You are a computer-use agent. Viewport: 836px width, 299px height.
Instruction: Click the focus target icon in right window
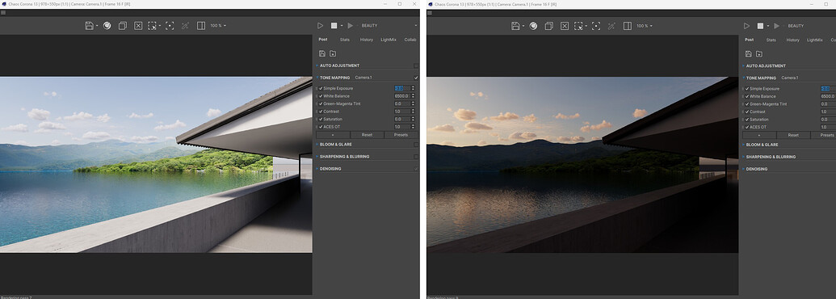(595, 26)
